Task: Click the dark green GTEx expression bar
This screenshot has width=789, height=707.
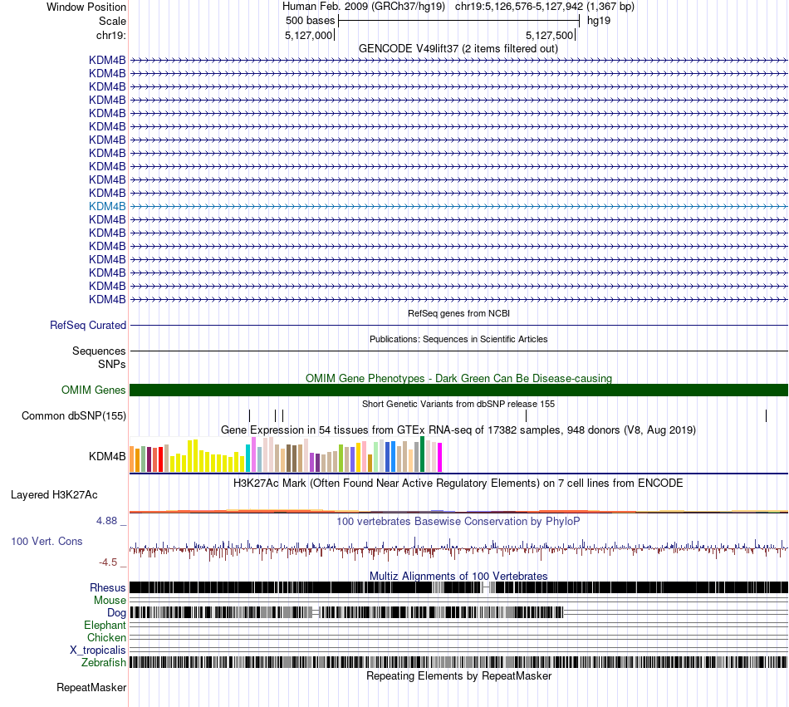Action: coord(422,454)
